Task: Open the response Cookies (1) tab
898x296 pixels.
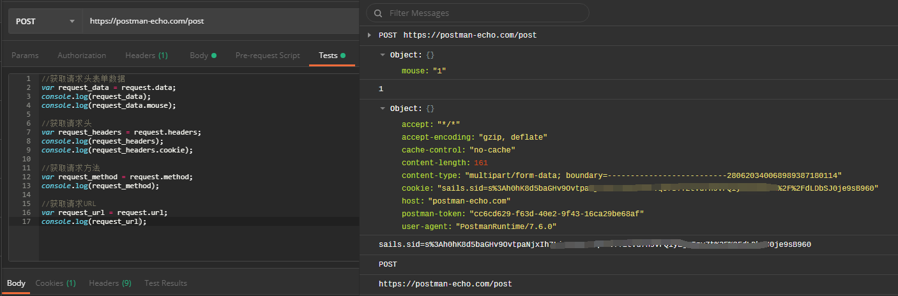Action: pos(56,283)
